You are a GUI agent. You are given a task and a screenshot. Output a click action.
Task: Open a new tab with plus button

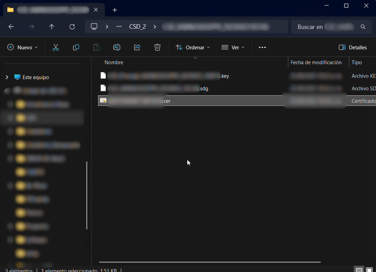pyautogui.click(x=114, y=10)
